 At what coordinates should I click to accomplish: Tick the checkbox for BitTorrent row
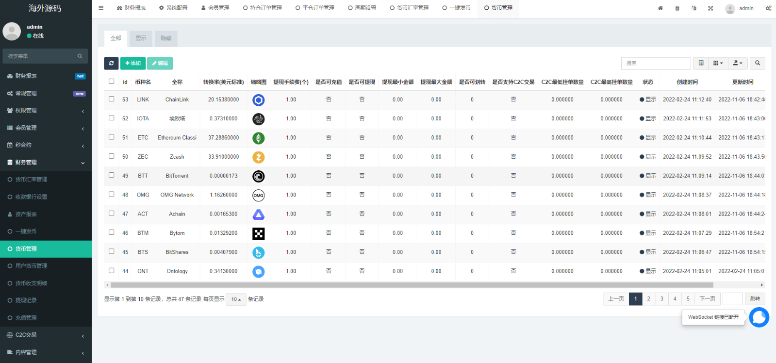tap(112, 175)
